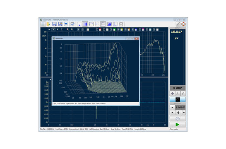The width and height of the screenshot is (226, 149).
Task: Toggle overlay number 8
Action: (x=147, y=29)
